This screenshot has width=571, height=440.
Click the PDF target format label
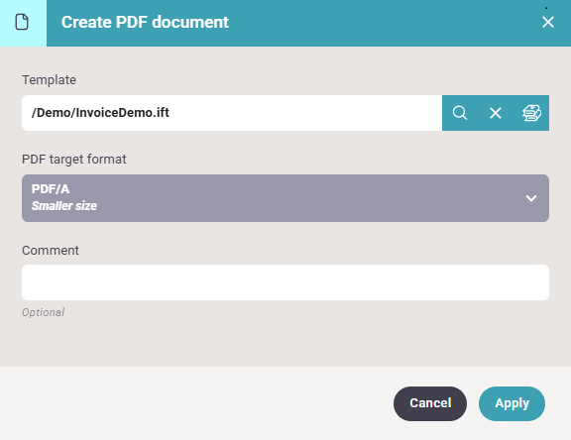pos(74,160)
